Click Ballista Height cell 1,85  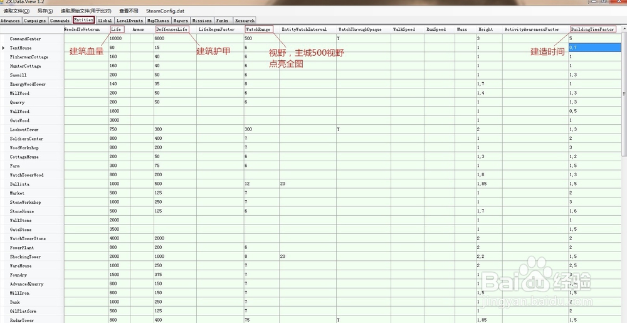click(488, 184)
